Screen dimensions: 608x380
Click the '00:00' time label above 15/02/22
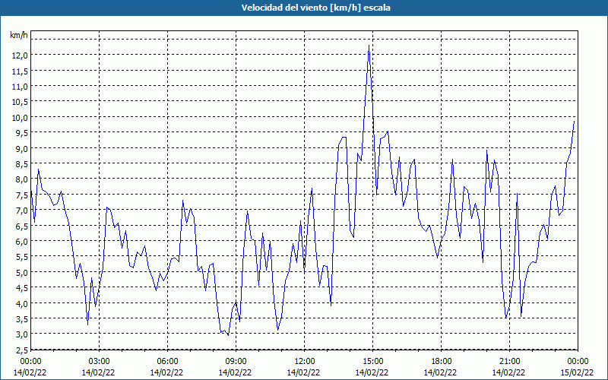pyautogui.click(x=578, y=362)
